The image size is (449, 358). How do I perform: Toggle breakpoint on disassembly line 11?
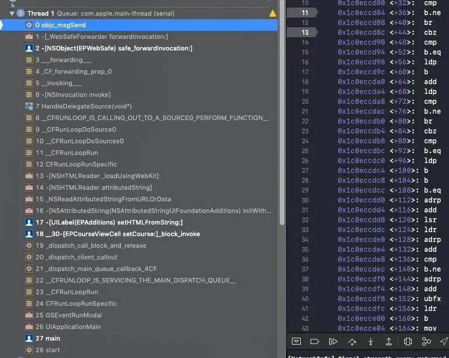302,13
